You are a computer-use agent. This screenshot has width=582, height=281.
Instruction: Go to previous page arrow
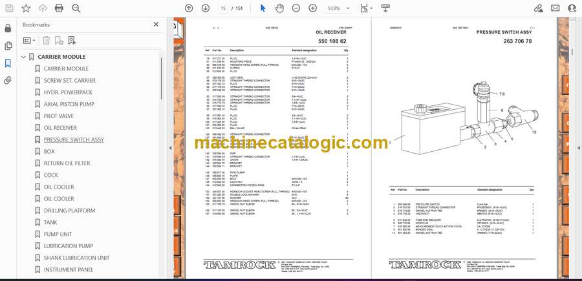(x=189, y=8)
